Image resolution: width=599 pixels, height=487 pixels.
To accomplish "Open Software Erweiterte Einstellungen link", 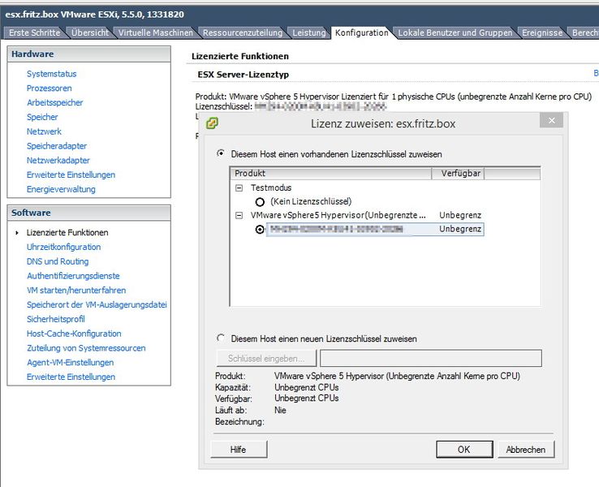I will coord(71,377).
